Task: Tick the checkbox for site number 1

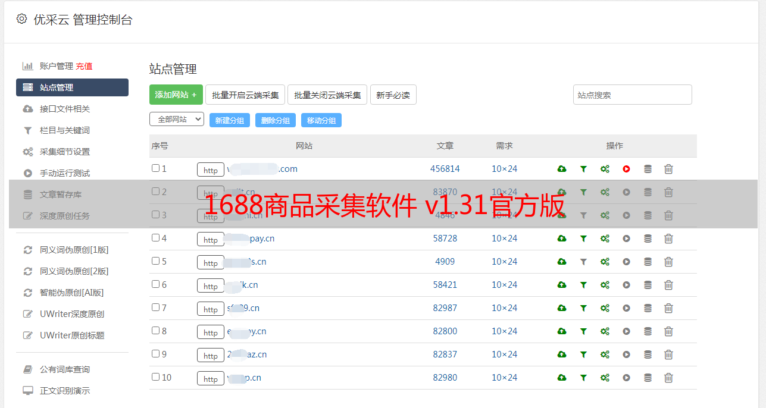Action: pyautogui.click(x=155, y=168)
